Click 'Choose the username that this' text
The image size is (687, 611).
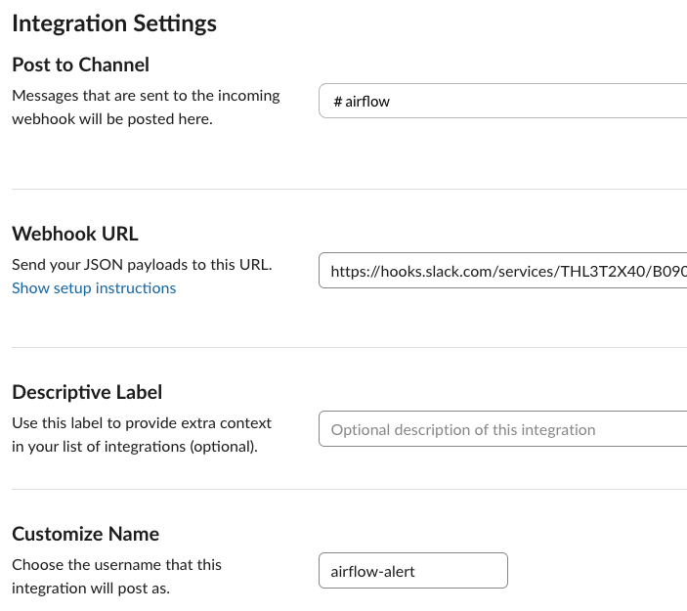click(116, 564)
